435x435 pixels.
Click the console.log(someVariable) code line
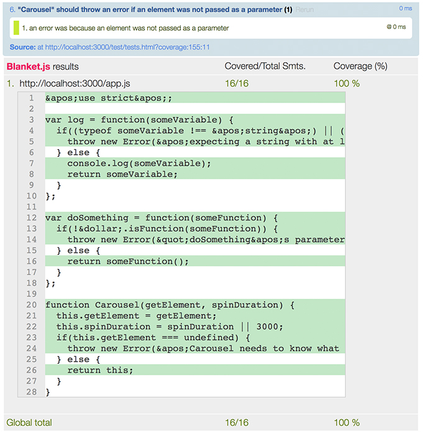tap(139, 163)
